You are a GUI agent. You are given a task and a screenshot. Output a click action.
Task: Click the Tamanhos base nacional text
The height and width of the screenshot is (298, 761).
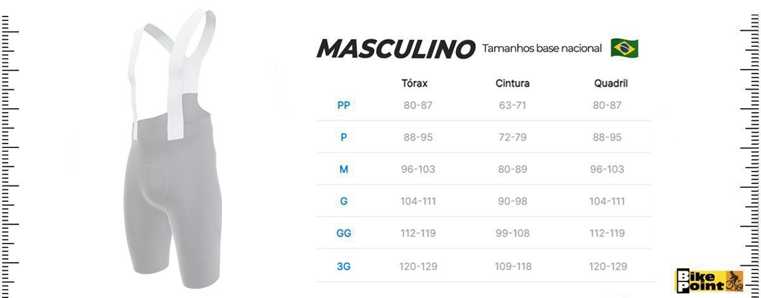click(542, 49)
